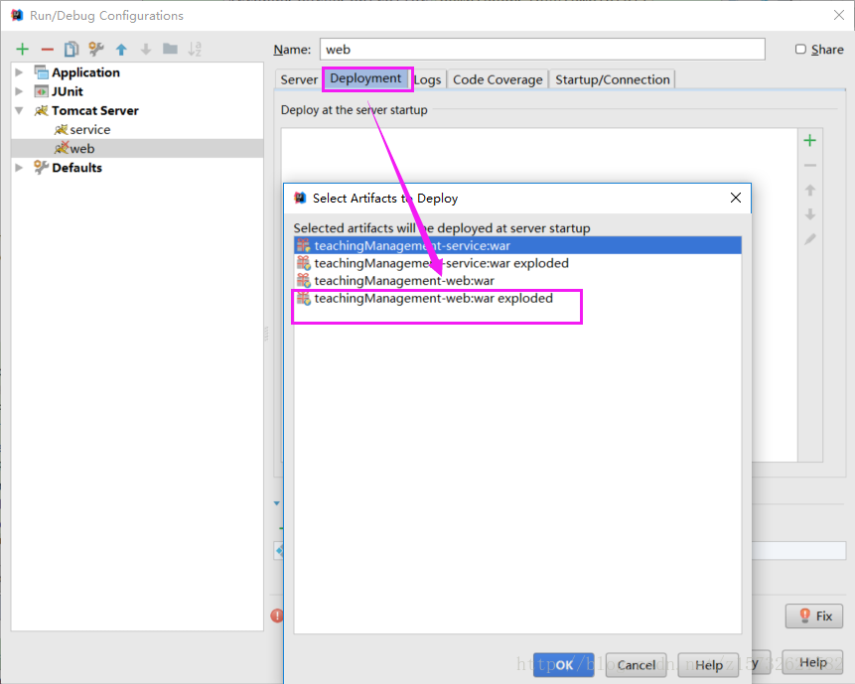The image size is (855, 684).
Task: Open the Code Coverage tab
Action: [498, 79]
